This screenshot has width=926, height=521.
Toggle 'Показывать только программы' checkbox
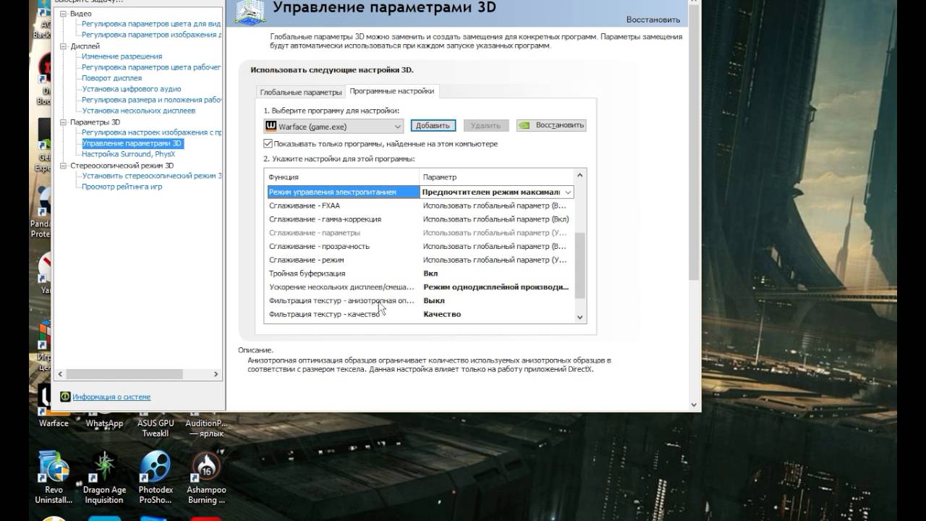(268, 144)
